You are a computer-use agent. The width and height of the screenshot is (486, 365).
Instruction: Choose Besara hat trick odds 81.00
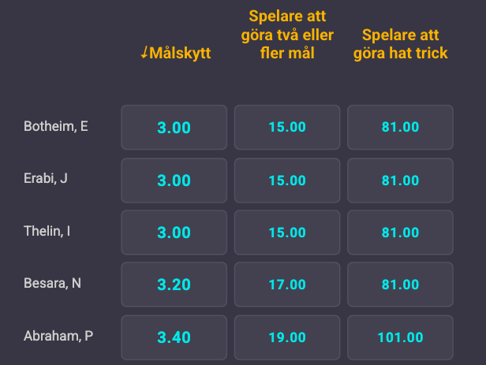click(x=400, y=285)
